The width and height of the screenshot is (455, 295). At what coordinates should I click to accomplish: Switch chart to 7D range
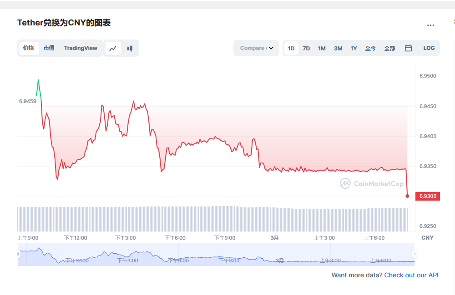pos(306,48)
